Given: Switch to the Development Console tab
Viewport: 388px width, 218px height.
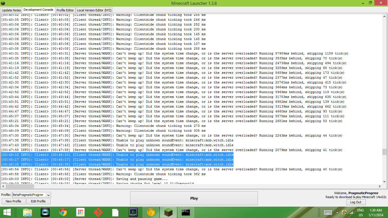Looking at the screenshot, I should coord(38,10).
